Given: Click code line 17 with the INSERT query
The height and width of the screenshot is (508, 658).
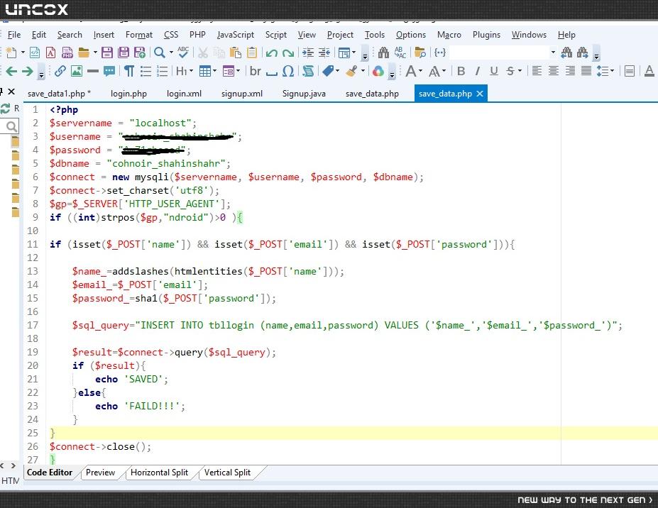Looking at the screenshot, I should pos(346,325).
